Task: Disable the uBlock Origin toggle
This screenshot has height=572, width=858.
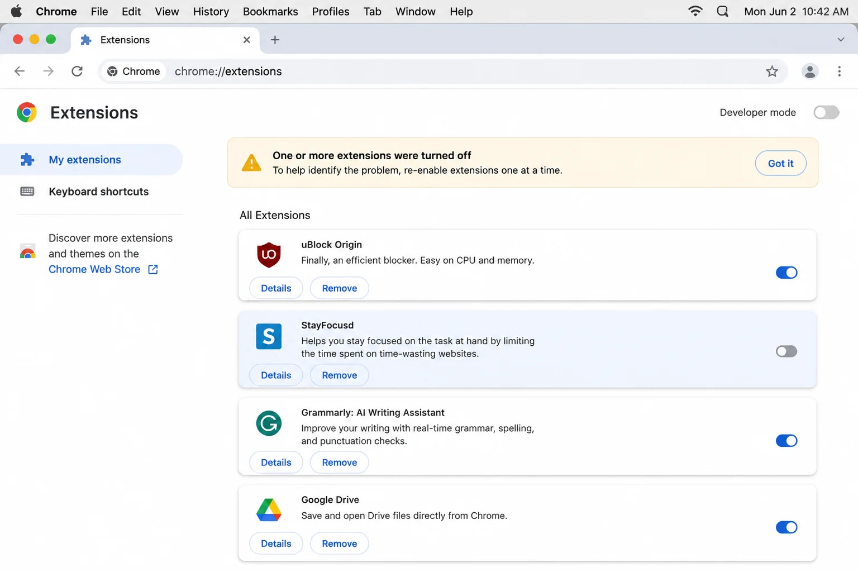Action: click(x=786, y=273)
